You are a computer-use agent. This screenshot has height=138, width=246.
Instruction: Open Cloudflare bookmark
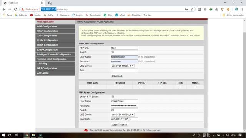pyautogui.click(x=140, y=15)
